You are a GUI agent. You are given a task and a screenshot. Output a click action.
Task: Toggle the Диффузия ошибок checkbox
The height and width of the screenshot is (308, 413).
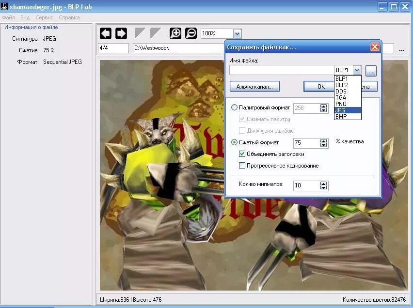pyautogui.click(x=242, y=131)
